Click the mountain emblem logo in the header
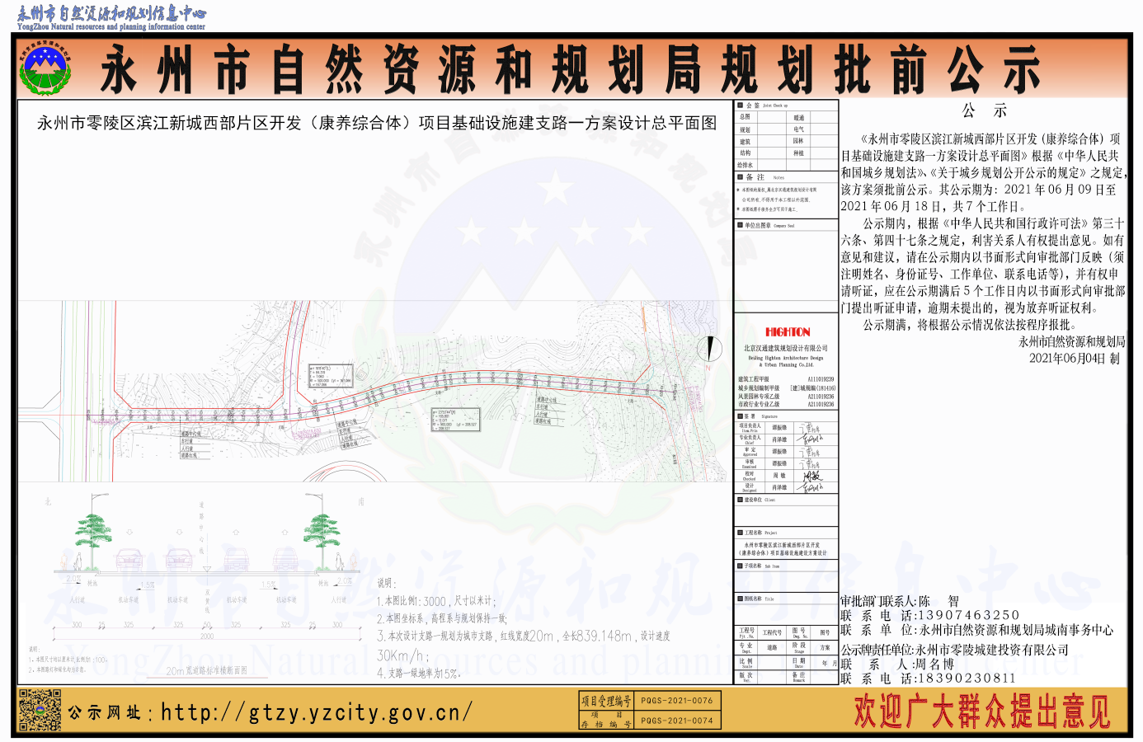This screenshot has height=742, width=1143. (45, 69)
